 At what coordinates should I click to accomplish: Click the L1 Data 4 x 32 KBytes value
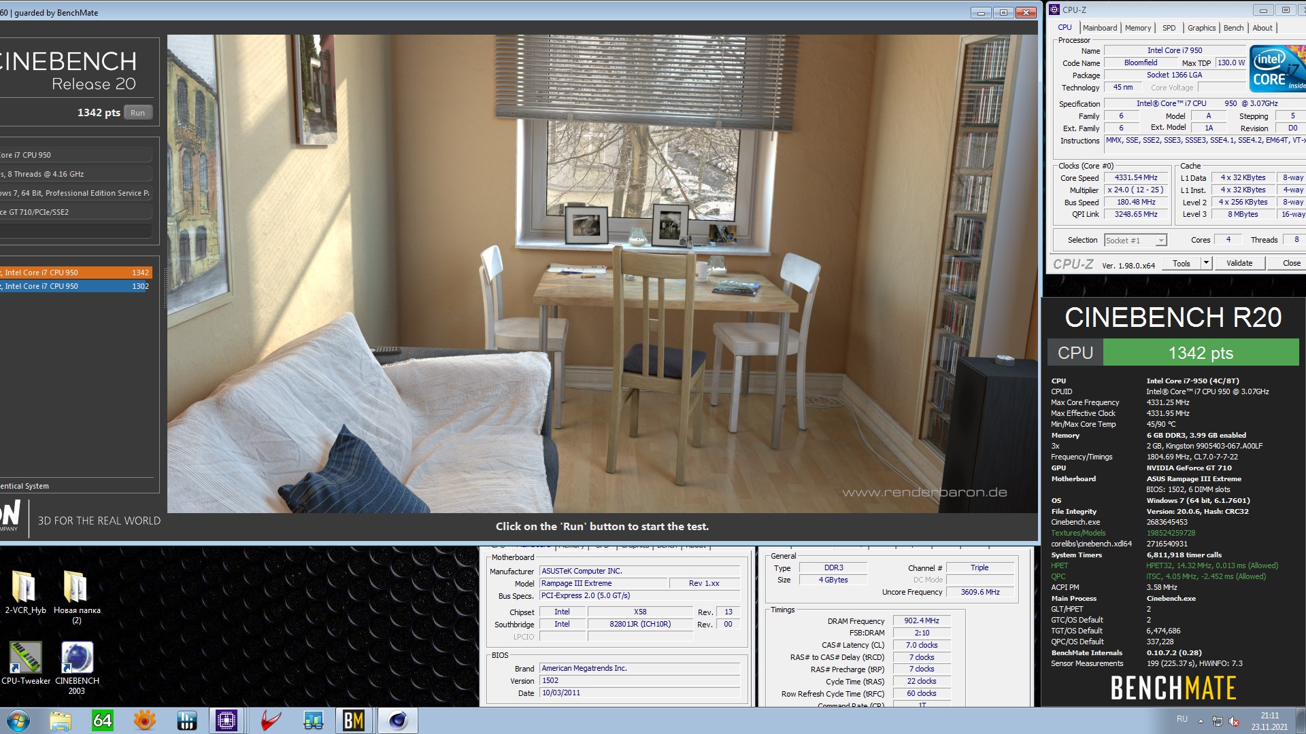(x=1243, y=178)
